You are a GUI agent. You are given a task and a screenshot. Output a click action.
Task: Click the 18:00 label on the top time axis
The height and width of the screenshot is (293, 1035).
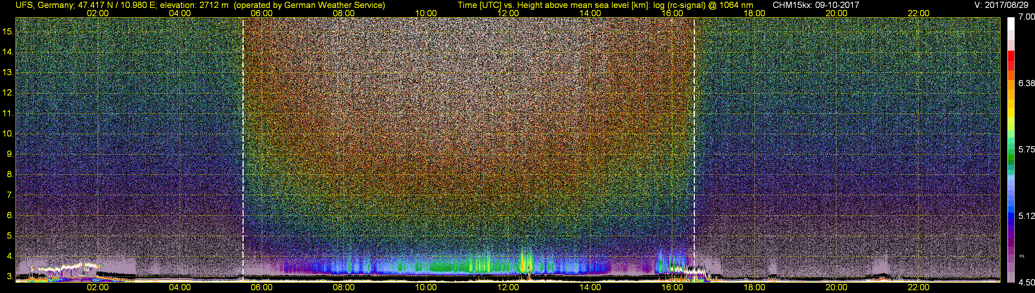coord(754,13)
